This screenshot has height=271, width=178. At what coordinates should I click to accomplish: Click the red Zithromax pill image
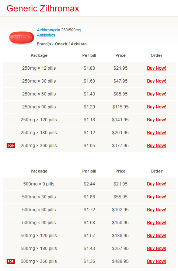(x=22, y=38)
